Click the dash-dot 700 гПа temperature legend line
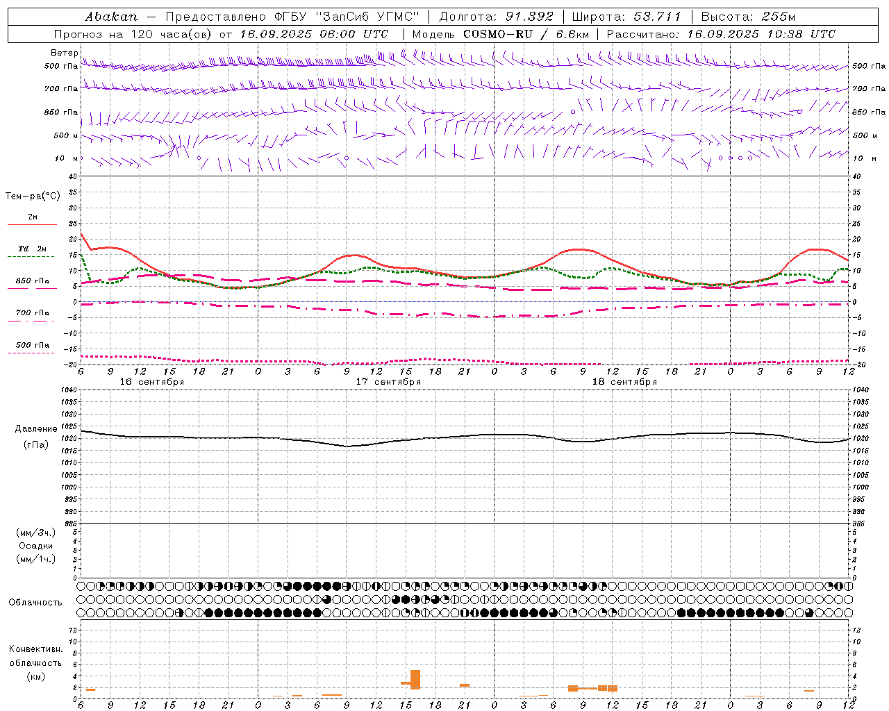 coord(31,321)
